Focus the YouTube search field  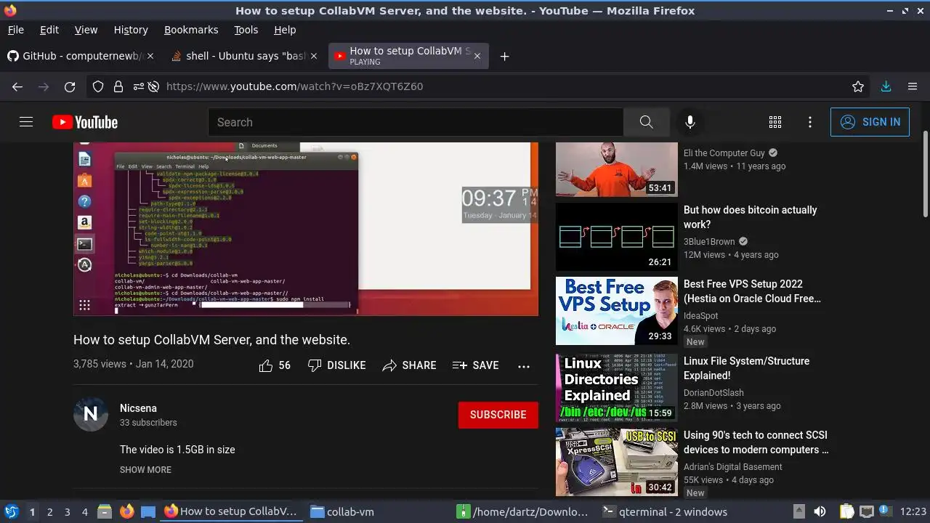point(416,122)
